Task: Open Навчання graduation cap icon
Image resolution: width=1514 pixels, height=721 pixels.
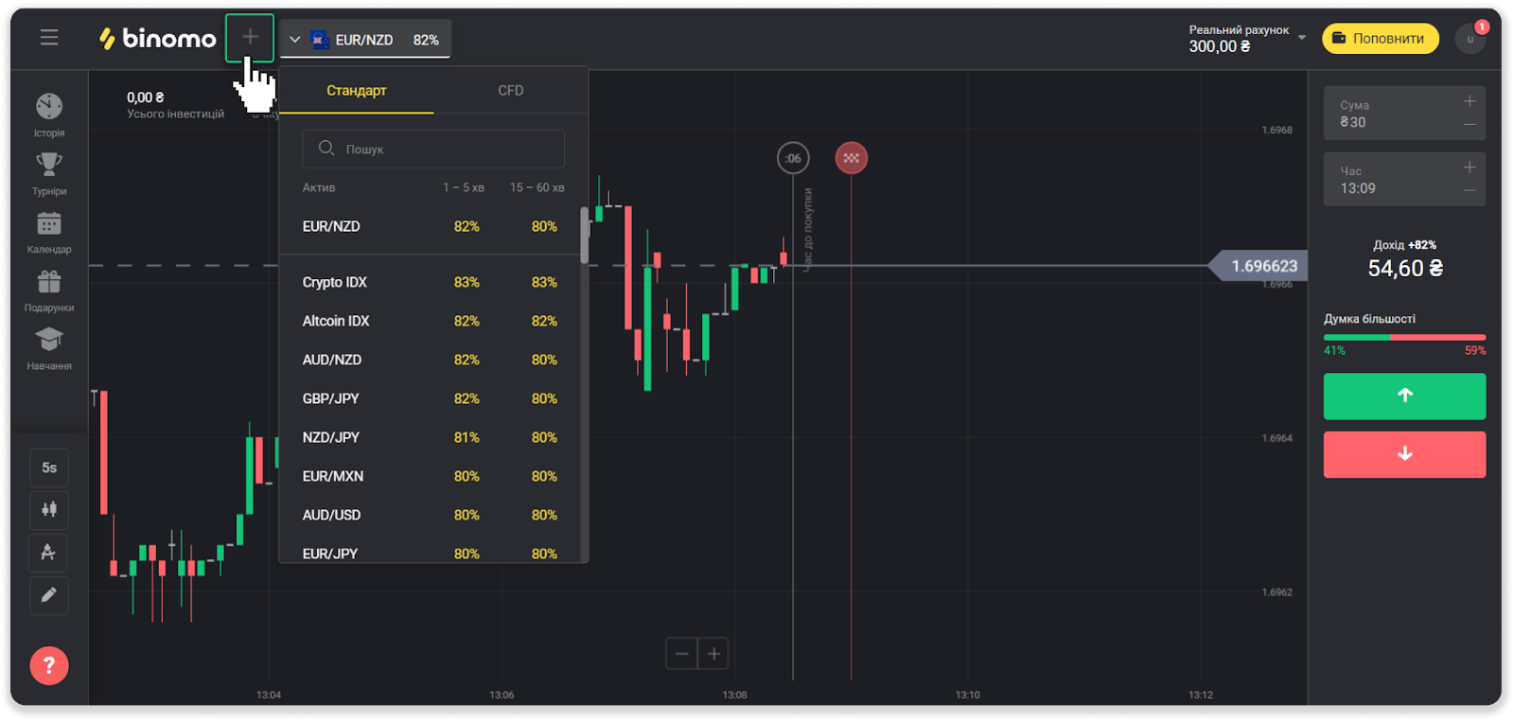Action: click(x=49, y=340)
